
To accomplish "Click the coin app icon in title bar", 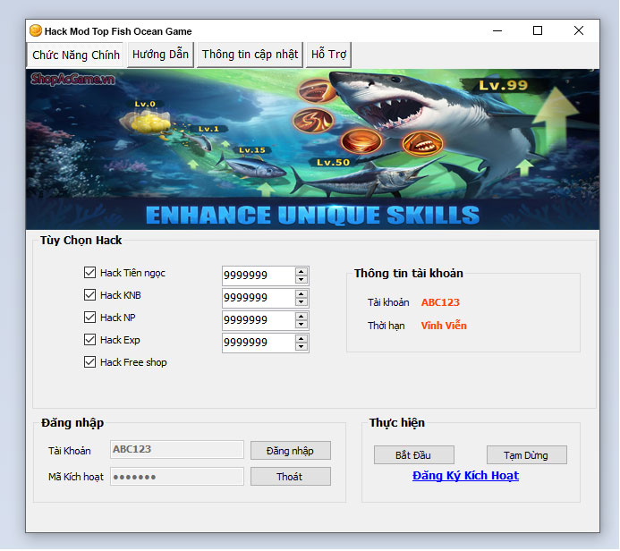I will coord(36,30).
